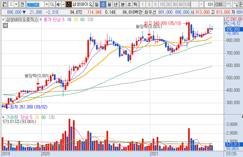This screenshot has width=243, height=157.
Task: Choose interval 20 button
Action: coord(168,4)
